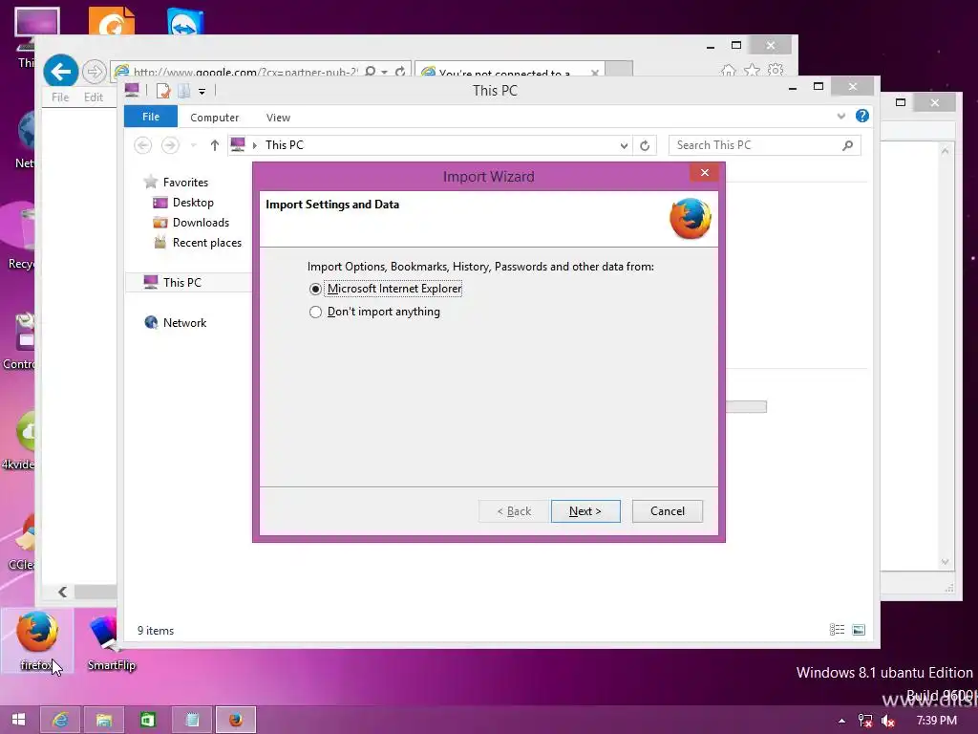The width and height of the screenshot is (978, 734).
Task: Open the Computer ribbon tab
Action: pyautogui.click(x=214, y=118)
